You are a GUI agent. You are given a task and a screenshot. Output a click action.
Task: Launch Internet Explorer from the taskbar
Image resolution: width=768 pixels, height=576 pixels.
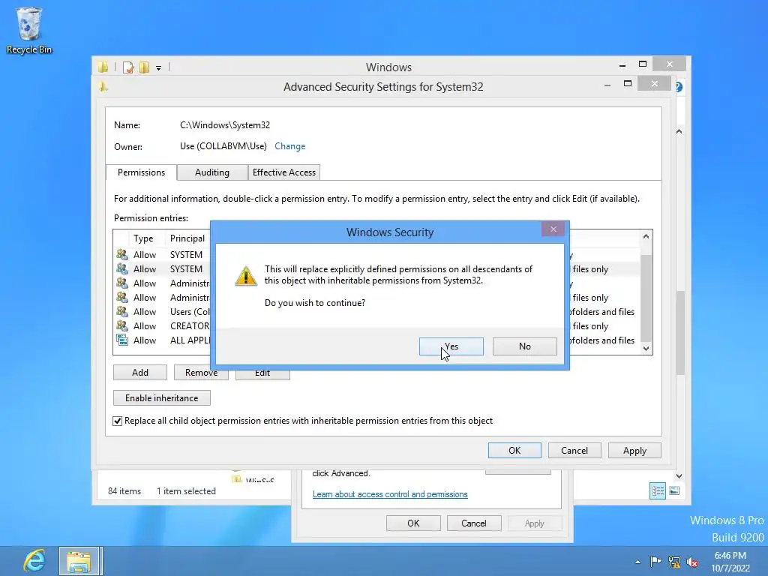point(34,561)
